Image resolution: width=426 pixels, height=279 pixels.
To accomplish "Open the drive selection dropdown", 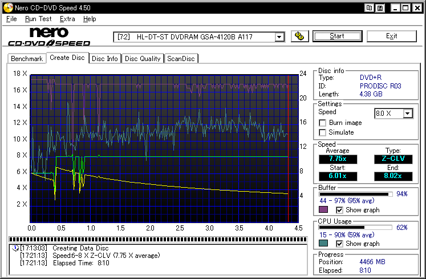I will tap(279, 37).
